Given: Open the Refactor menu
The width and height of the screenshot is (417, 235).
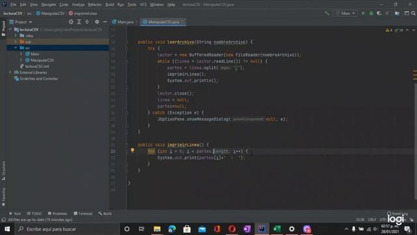Looking at the screenshot, I should tap(94, 5).
